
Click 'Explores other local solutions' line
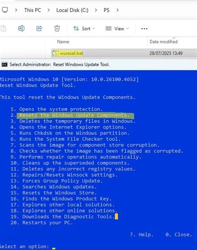62,205
